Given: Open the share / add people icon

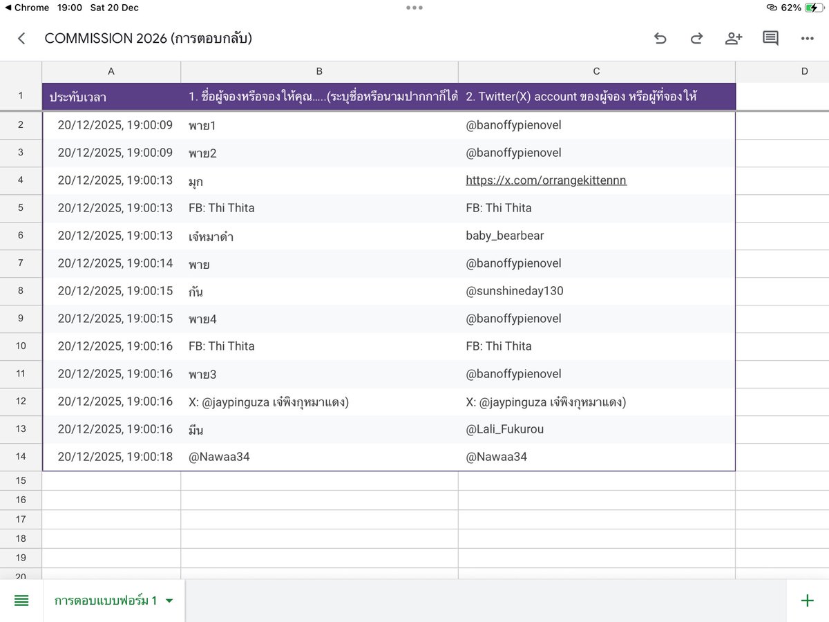Looking at the screenshot, I should click(x=734, y=39).
